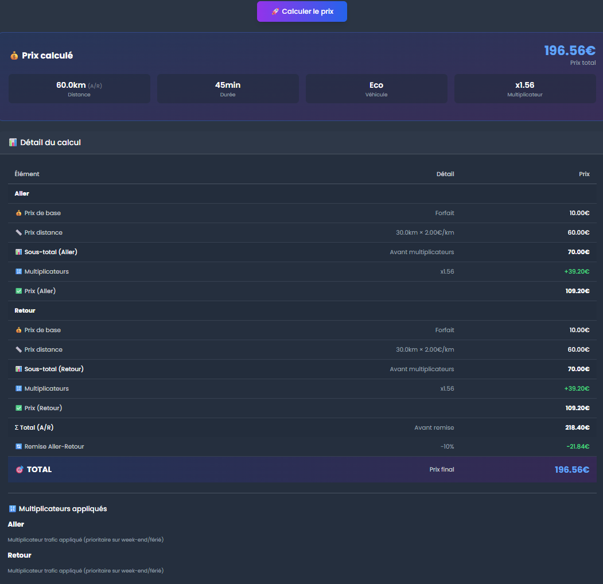Image resolution: width=603 pixels, height=584 pixels.
Task: Select the 60.0km Distance card
Action: [79, 89]
